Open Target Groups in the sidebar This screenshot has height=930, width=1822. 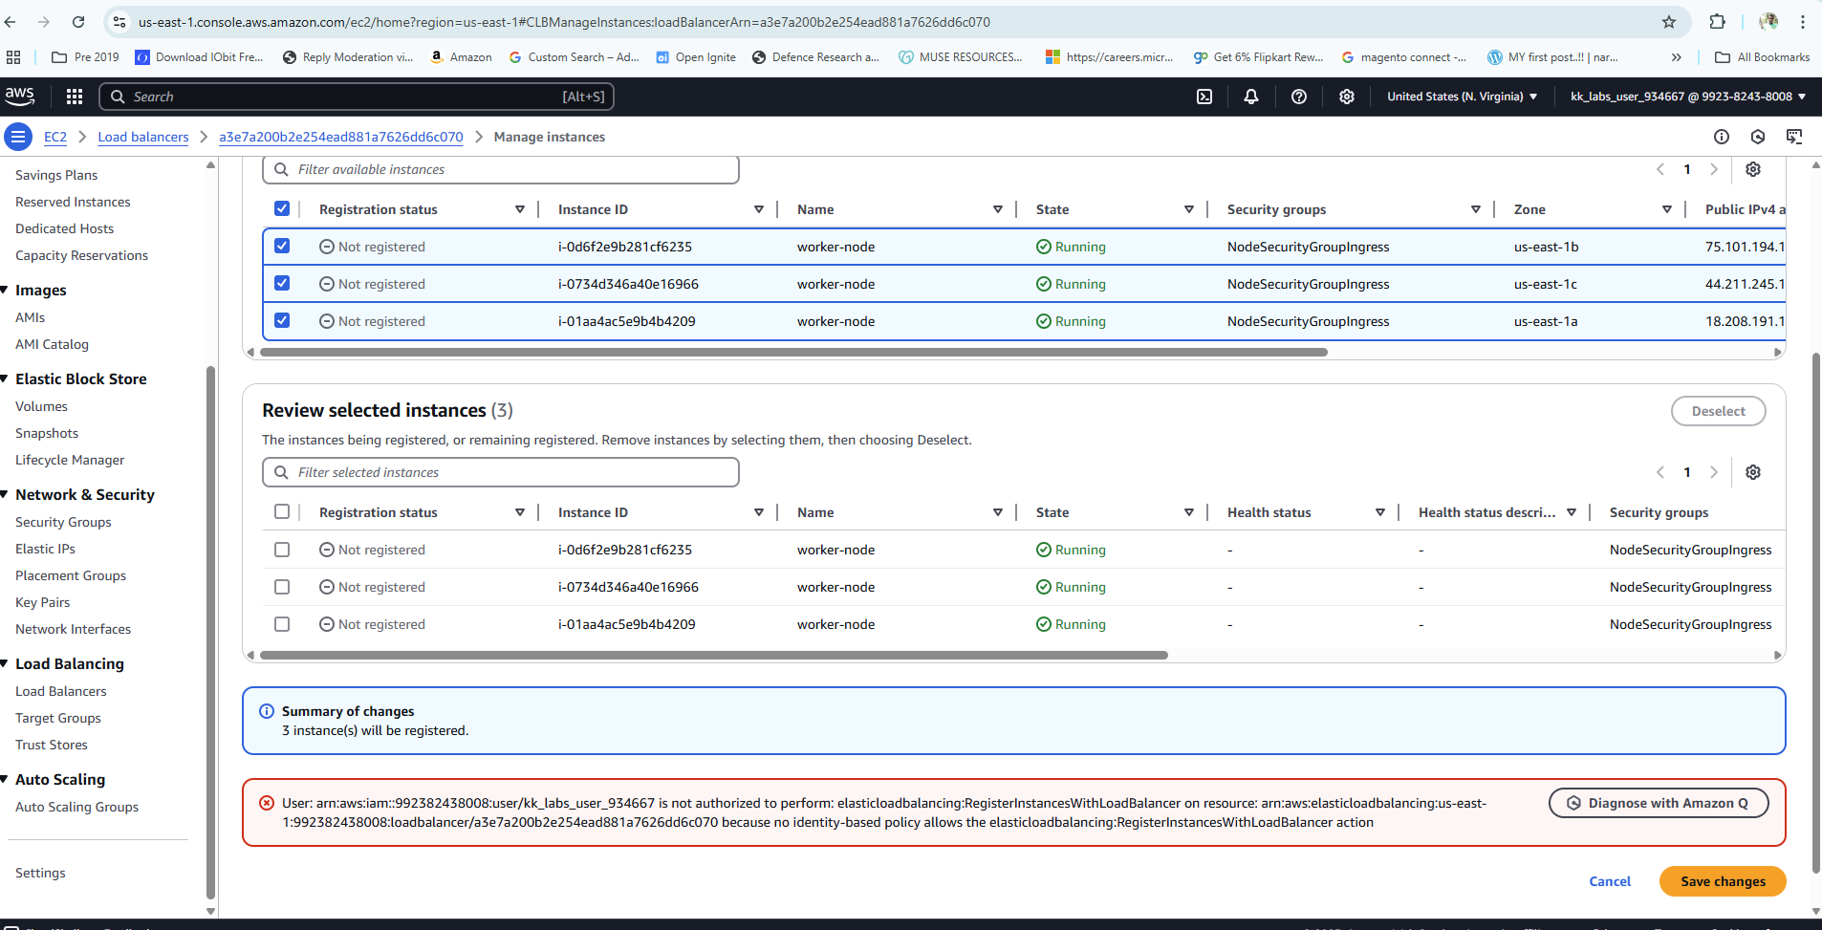(58, 718)
